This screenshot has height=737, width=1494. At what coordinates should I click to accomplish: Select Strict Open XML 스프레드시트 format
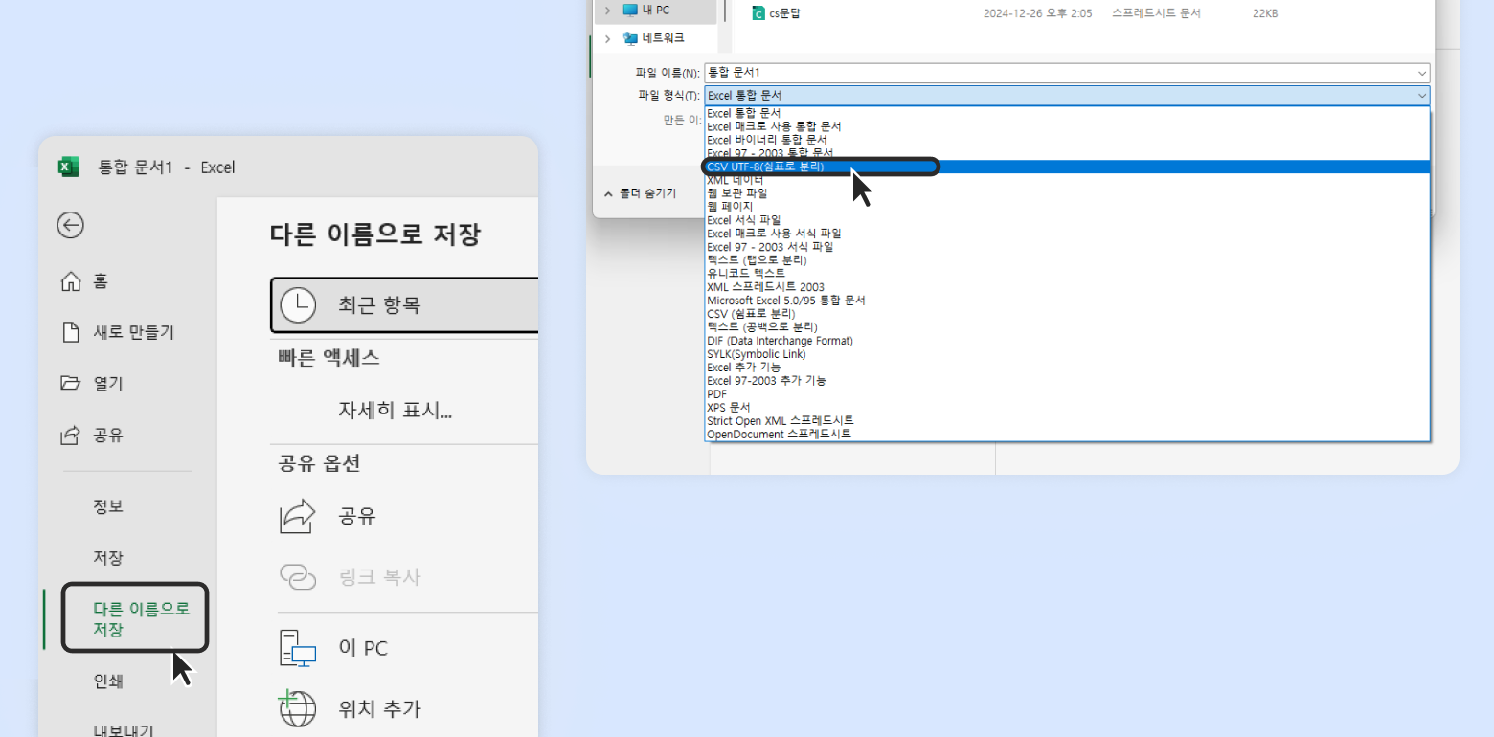click(x=1067, y=421)
